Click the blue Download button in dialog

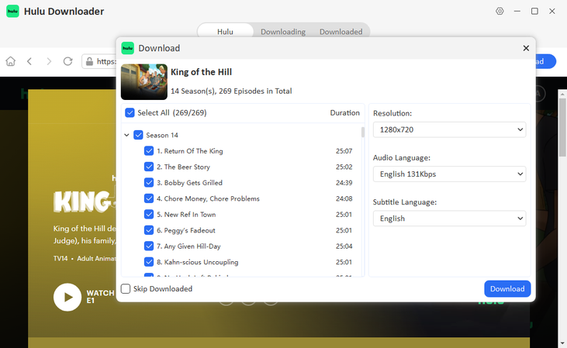coord(507,289)
